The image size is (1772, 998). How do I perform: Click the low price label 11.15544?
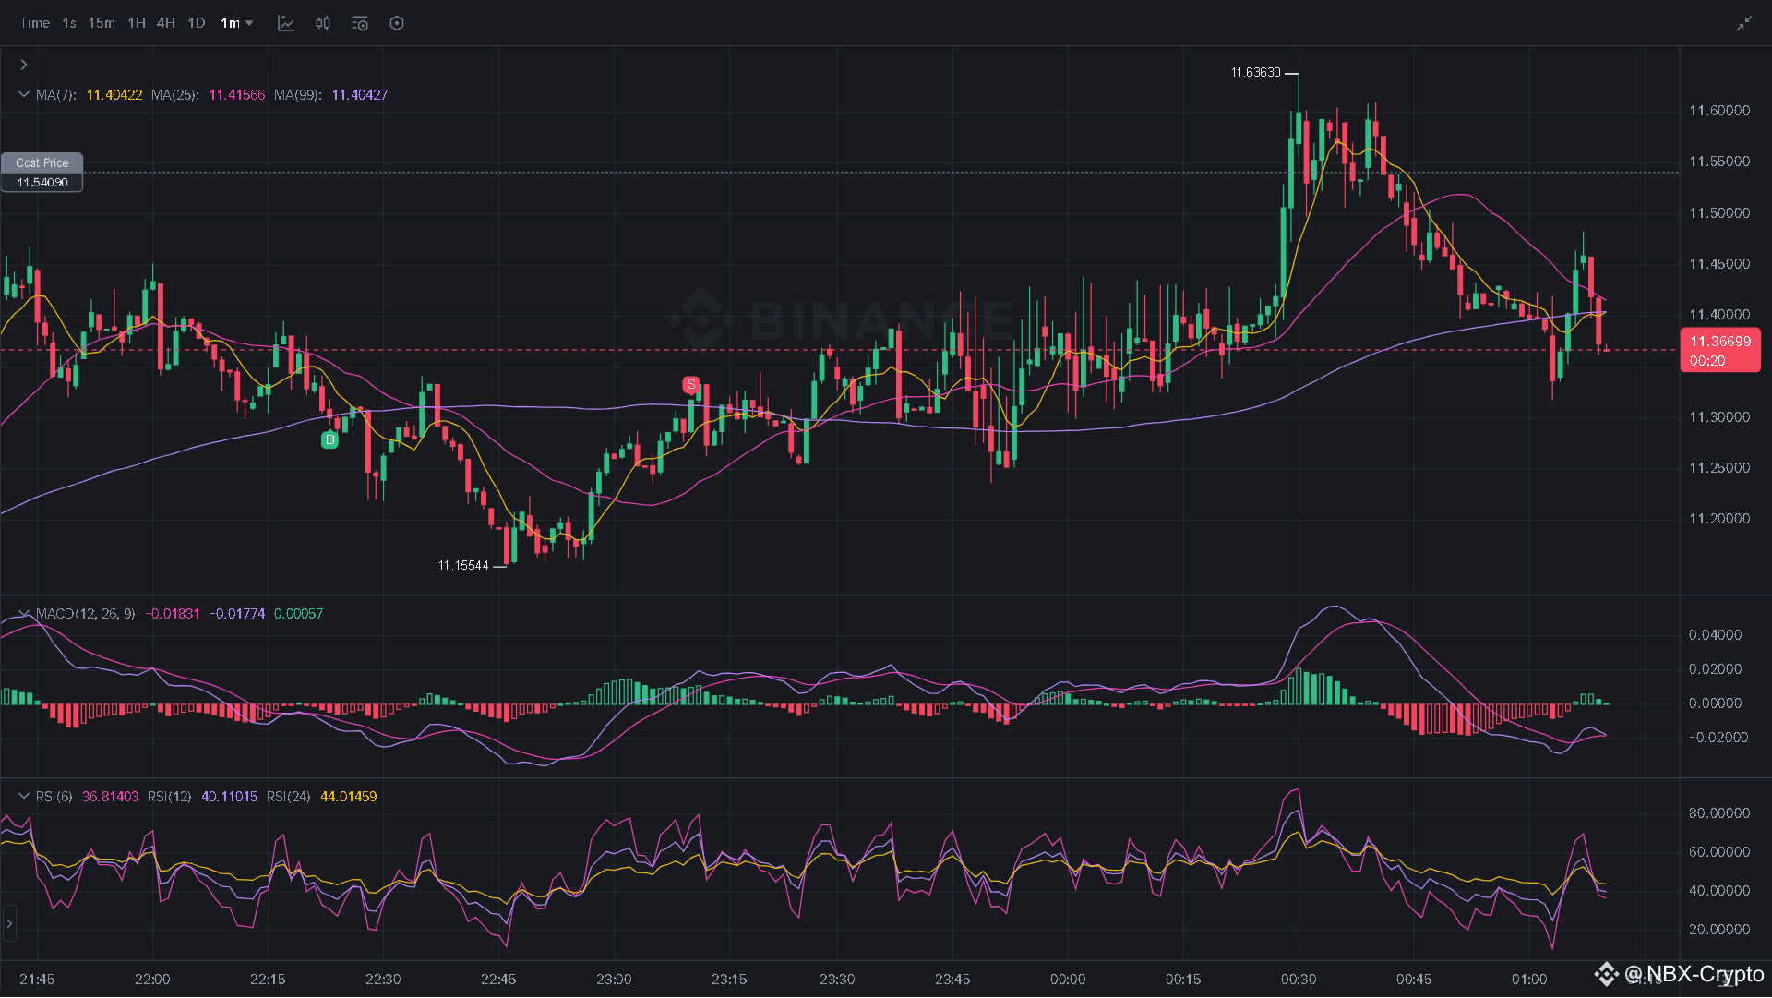point(463,566)
